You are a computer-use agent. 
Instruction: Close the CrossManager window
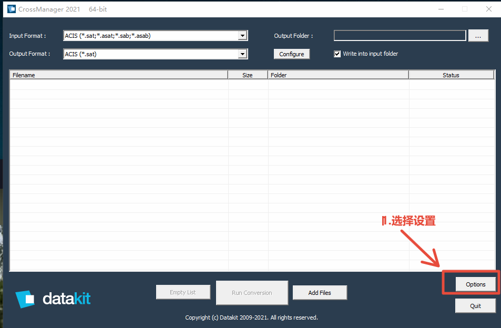[x=489, y=9]
